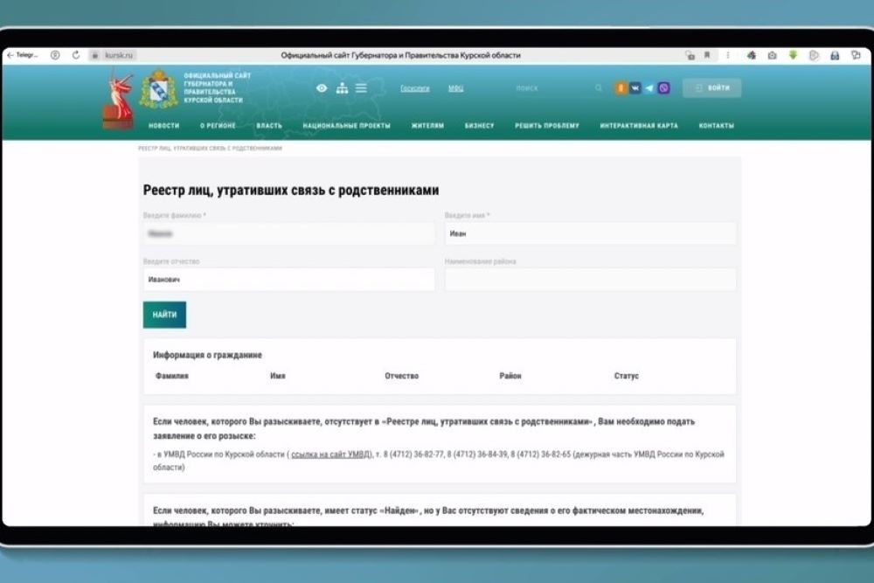This screenshot has height=583, width=874.
Task: Expand the hamburger menu icon
Action: point(361,88)
